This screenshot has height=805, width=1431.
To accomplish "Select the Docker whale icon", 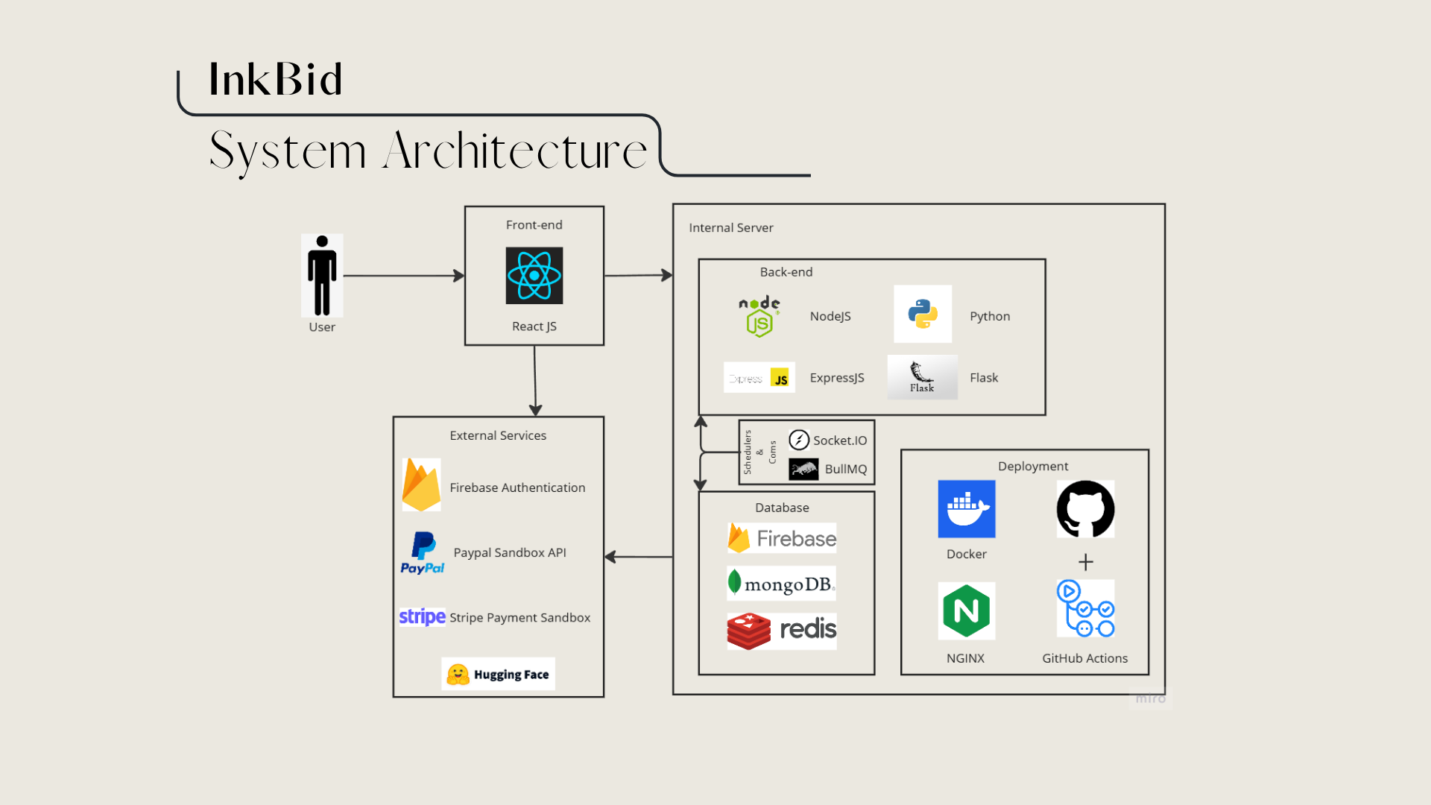I will pyautogui.click(x=966, y=509).
